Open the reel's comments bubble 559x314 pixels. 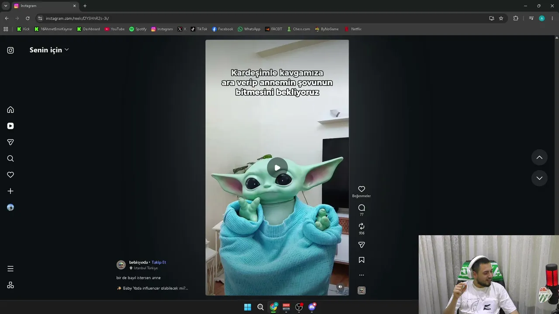362,208
